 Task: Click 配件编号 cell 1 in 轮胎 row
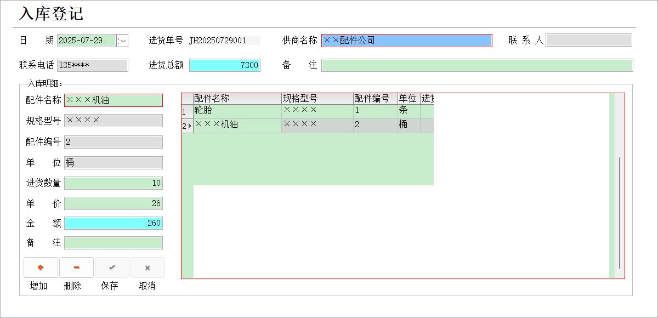click(376, 111)
